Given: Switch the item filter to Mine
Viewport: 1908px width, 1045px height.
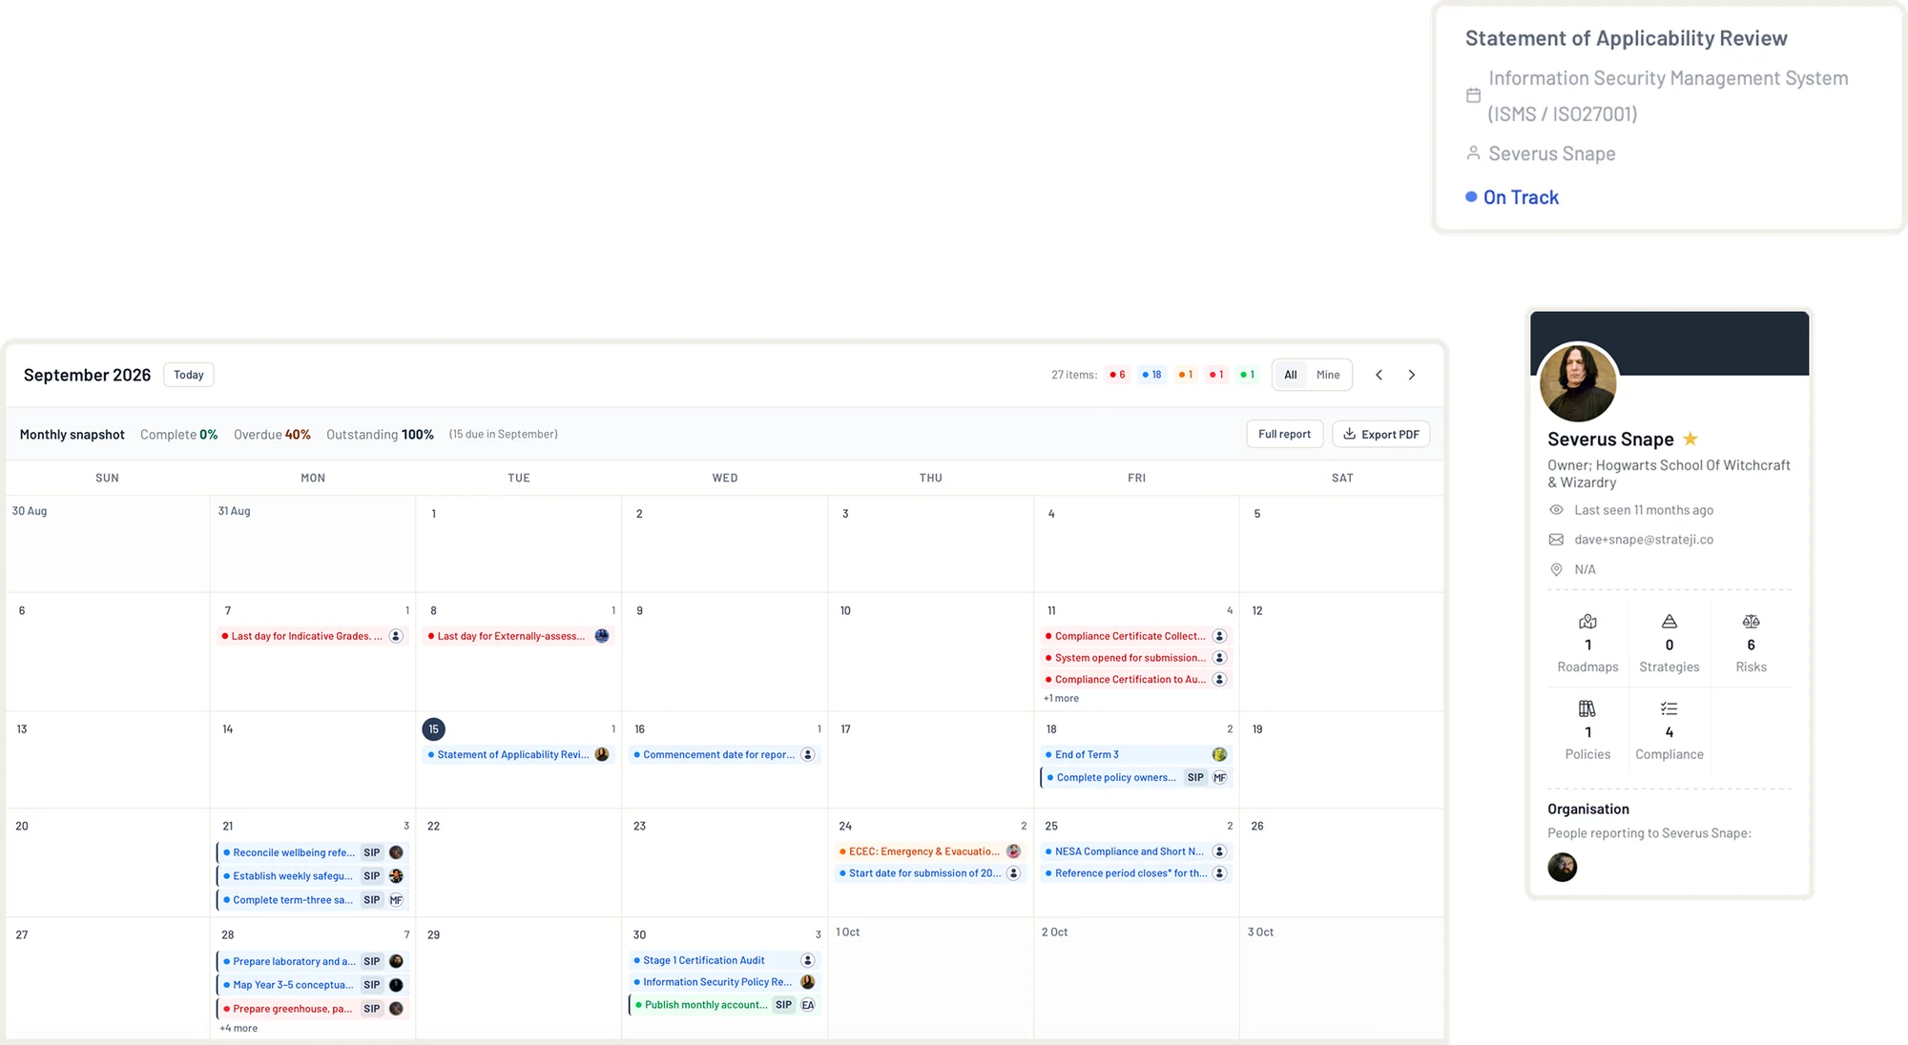Looking at the screenshot, I should pyautogui.click(x=1328, y=375).
